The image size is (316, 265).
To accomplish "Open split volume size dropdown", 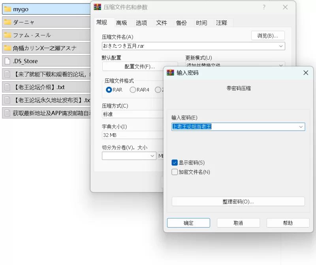I will coord(152,156).
